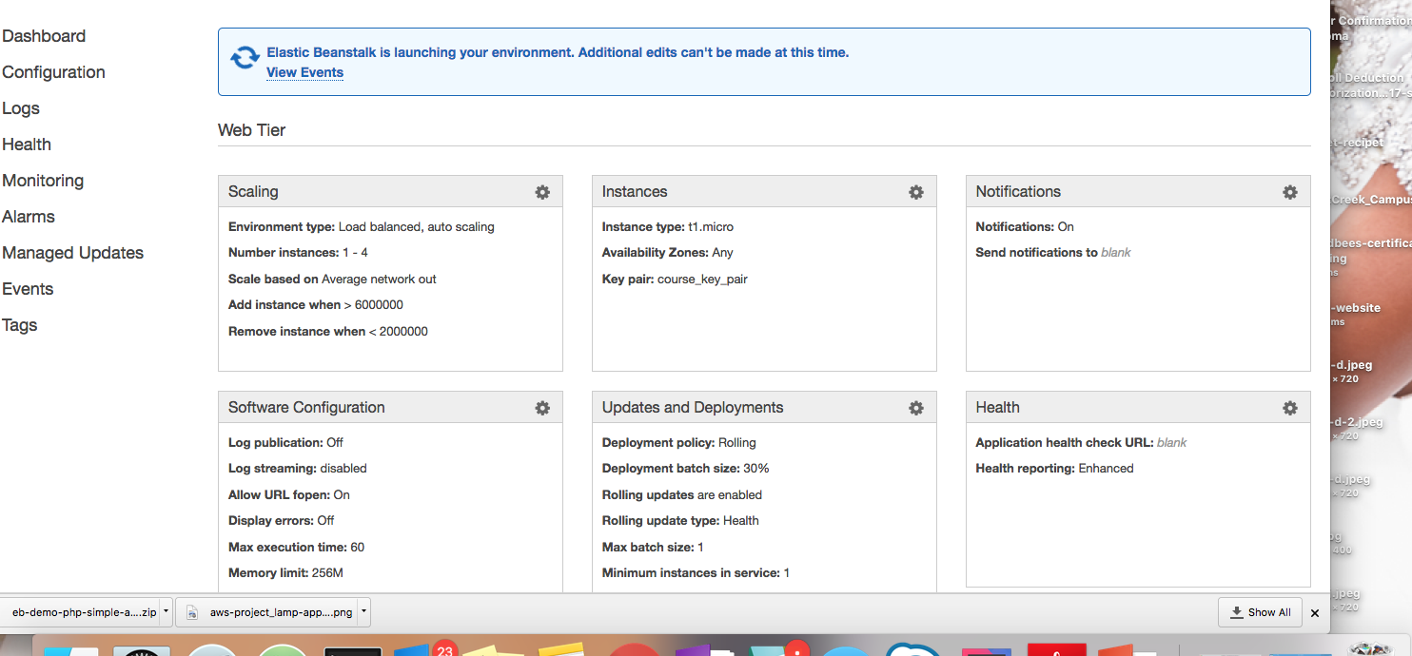Click the refresh icon in launch banner

pos(245,57)
